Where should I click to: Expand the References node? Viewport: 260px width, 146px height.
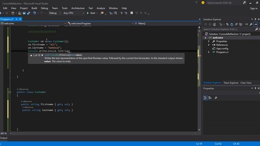click(x=209, y=45)
